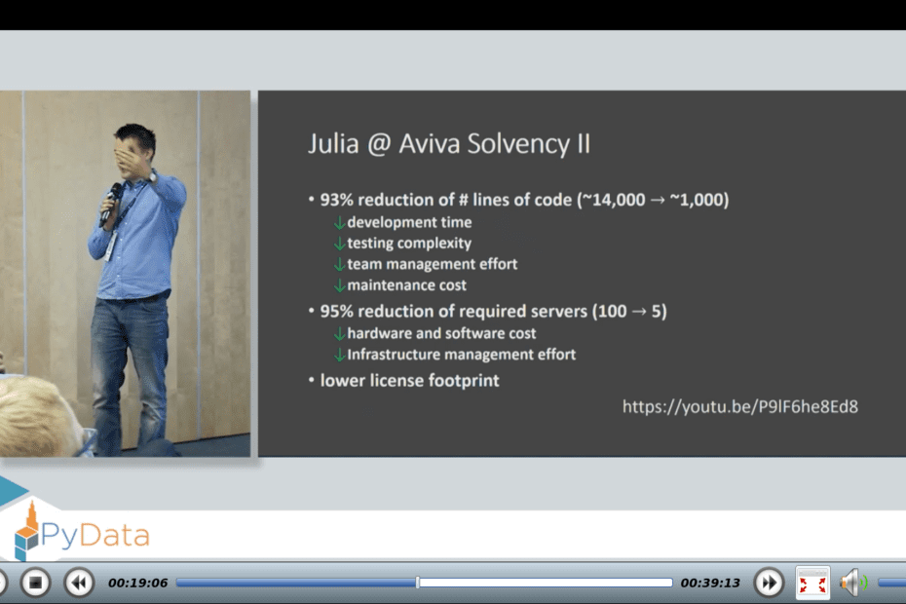Viewport: 906px width, 604px height.
Task: Click the elapsed time 00:19:06
Action: pyautogui.click(x=137, y=583)
